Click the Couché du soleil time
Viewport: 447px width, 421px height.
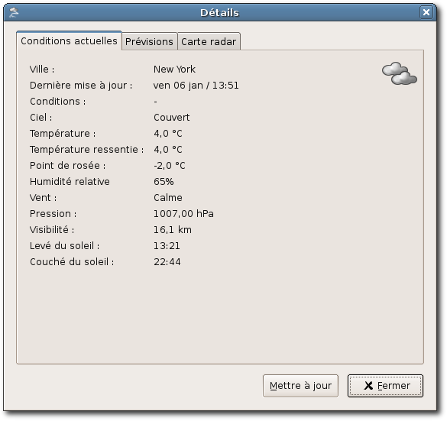167,262
